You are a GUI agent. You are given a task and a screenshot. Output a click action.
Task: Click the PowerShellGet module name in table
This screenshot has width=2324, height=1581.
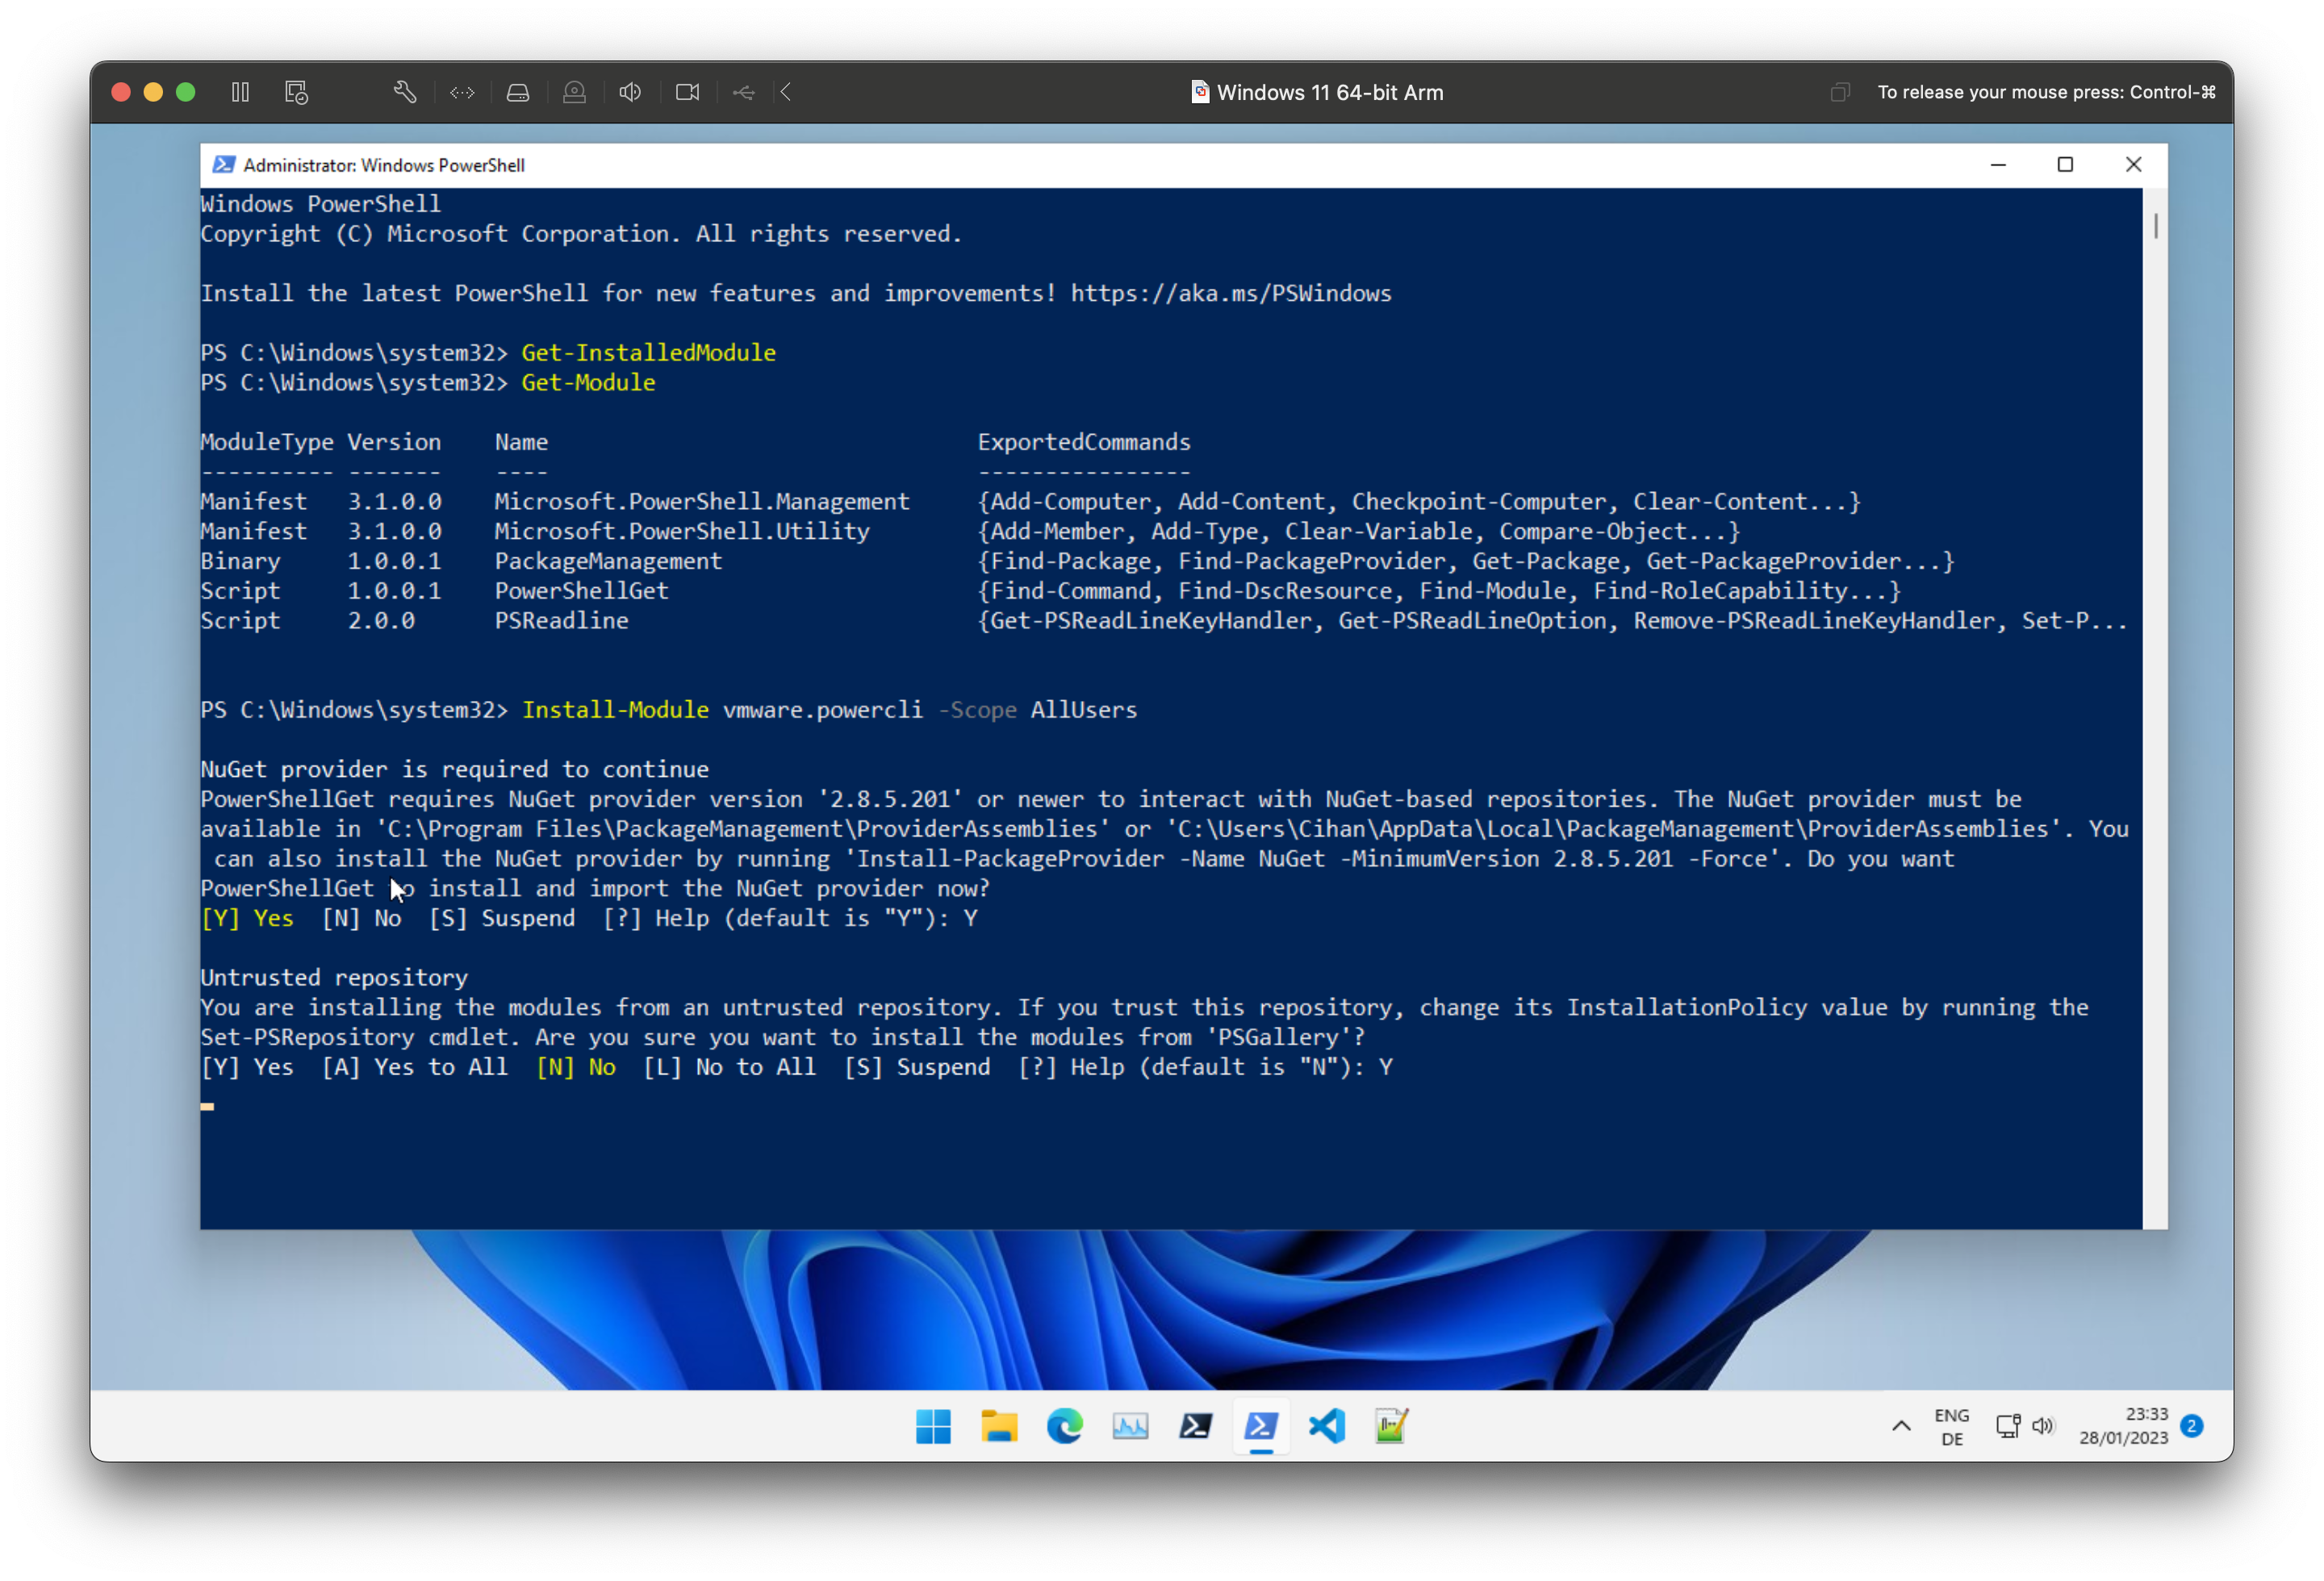(582, 591)
